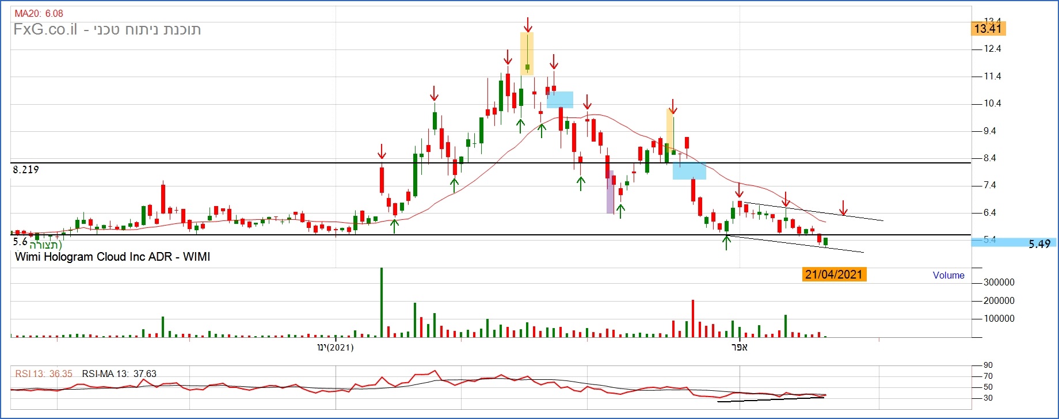Click the 300000 volume axis value
This screenshot has height=419, width=1059.
pos(999,283)
